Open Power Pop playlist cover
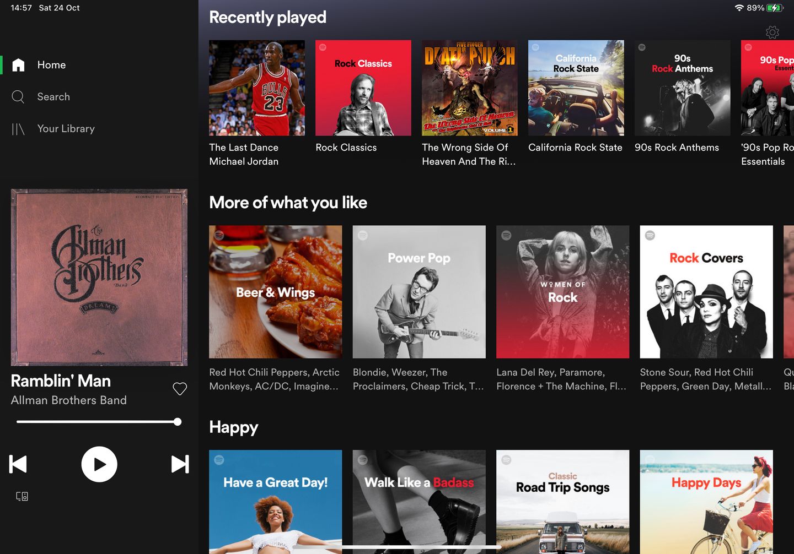Screen dimensions: 794x554 (x=419, y=292)
